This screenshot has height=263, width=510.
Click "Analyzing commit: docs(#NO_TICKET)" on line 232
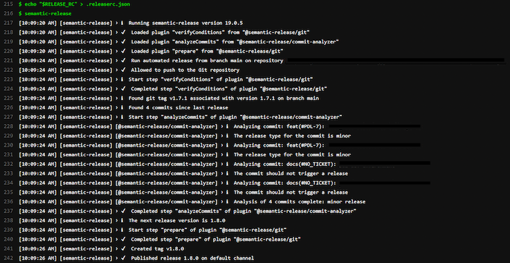284,164
